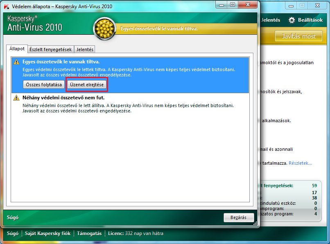This screenshot has width=330, height=244.
Task: Click the threat count value 59
Action: (314, 186)
